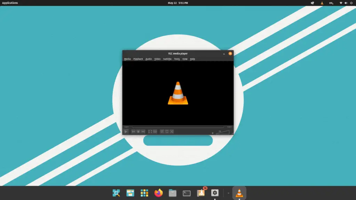
Task: Launch the Terminal from dock
Action: coord(187,193)
